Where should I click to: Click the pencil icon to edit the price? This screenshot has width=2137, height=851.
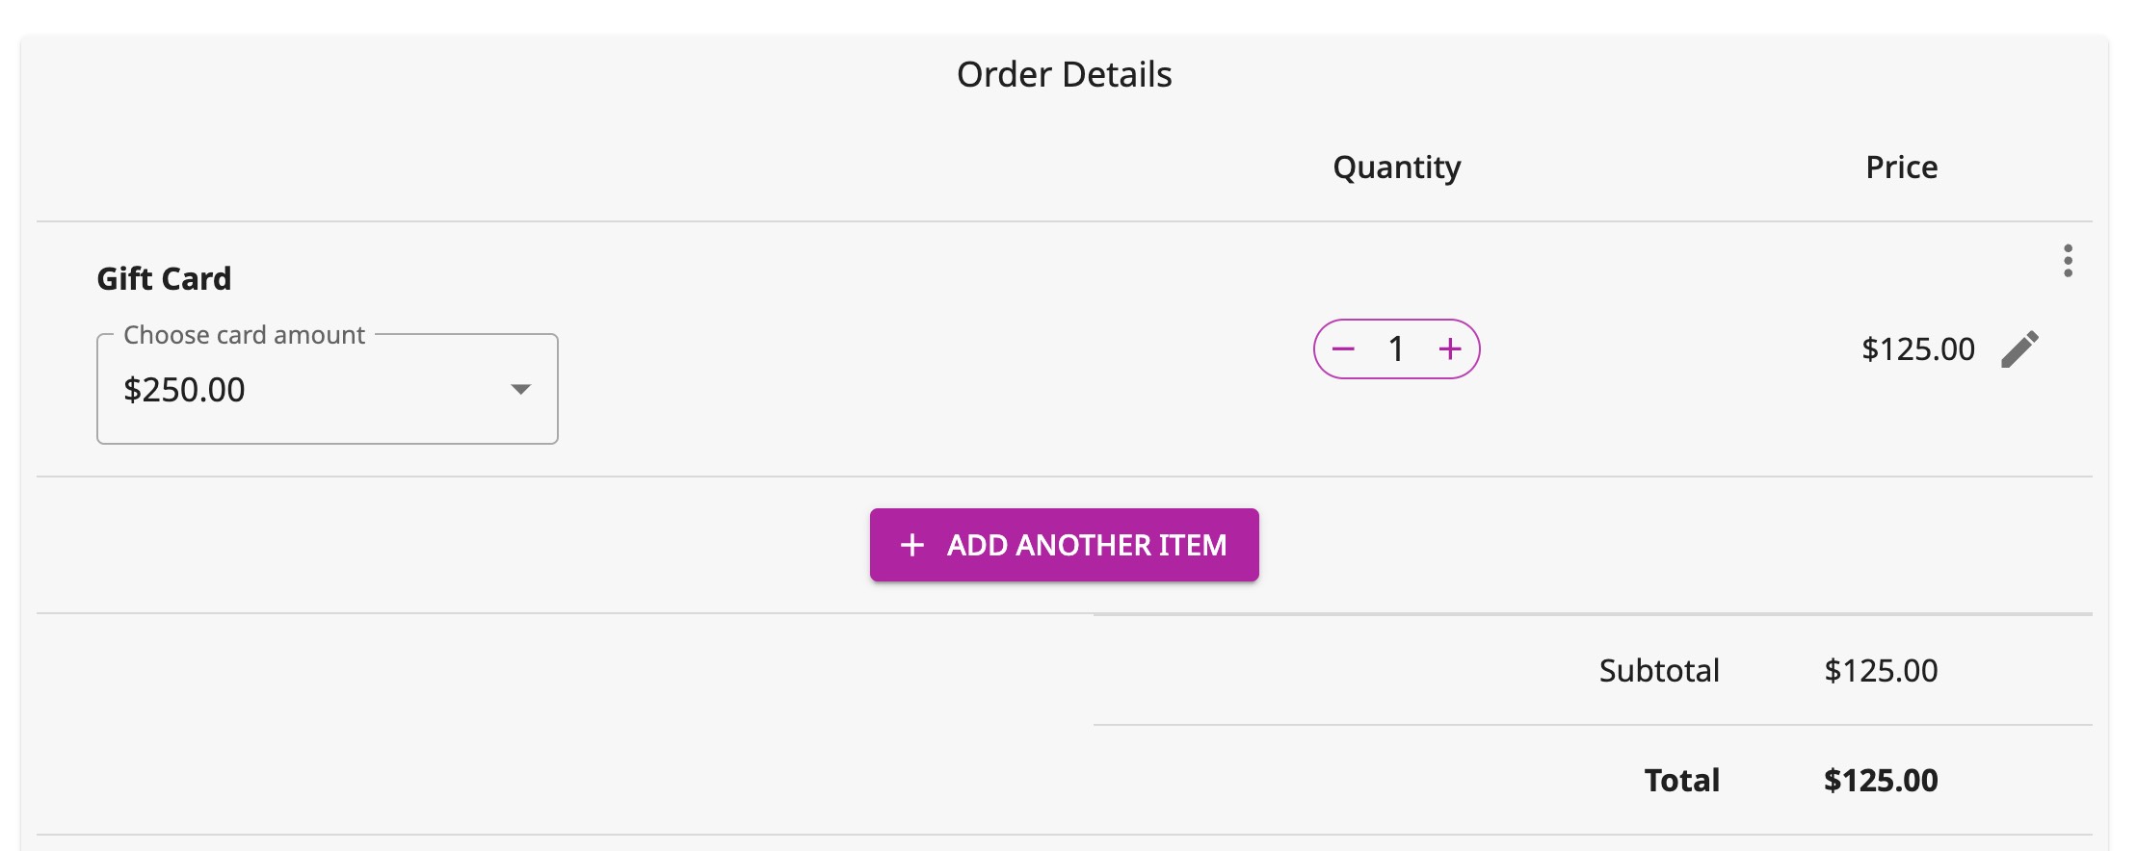2020,348
